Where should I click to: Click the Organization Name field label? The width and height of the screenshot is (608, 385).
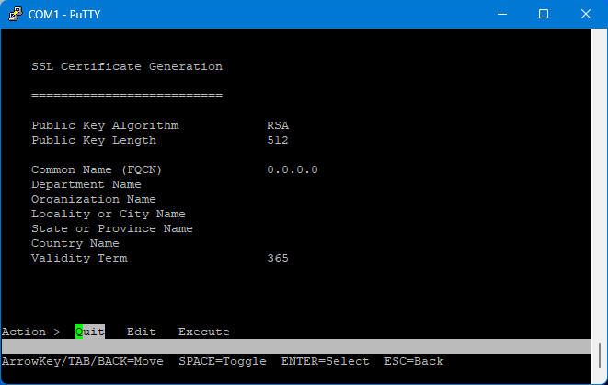93,199
